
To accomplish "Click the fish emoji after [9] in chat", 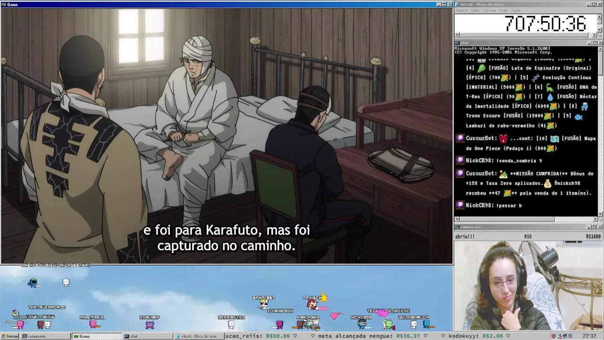I will click(x=579, y=116).
